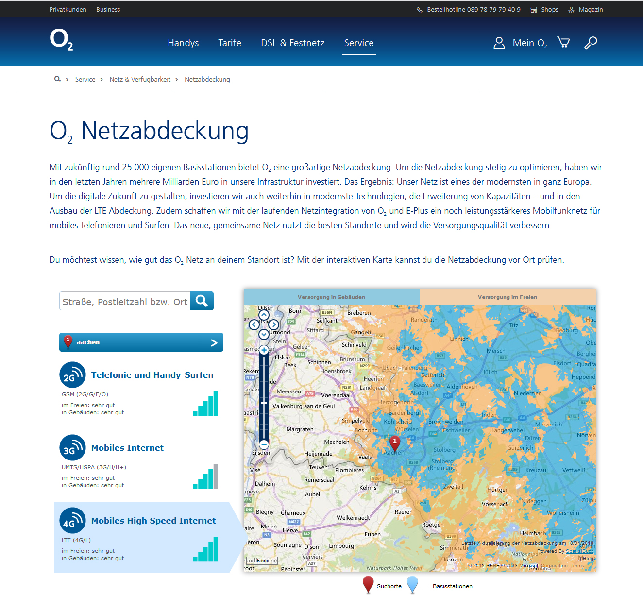Viewport: 643px width, 612px height.
Task: Open the Handys menu
Action: 183,43
